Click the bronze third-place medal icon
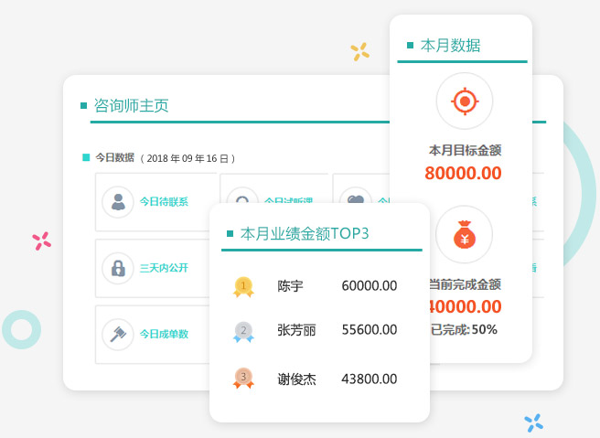 pyautogui.click(x=243, y=377)
